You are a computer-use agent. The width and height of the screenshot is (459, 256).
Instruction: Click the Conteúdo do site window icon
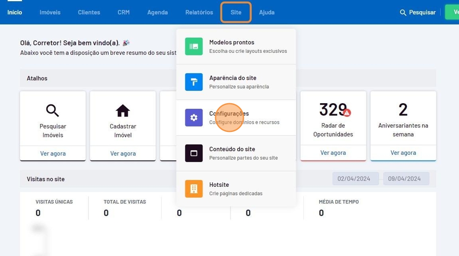point(193,153)
